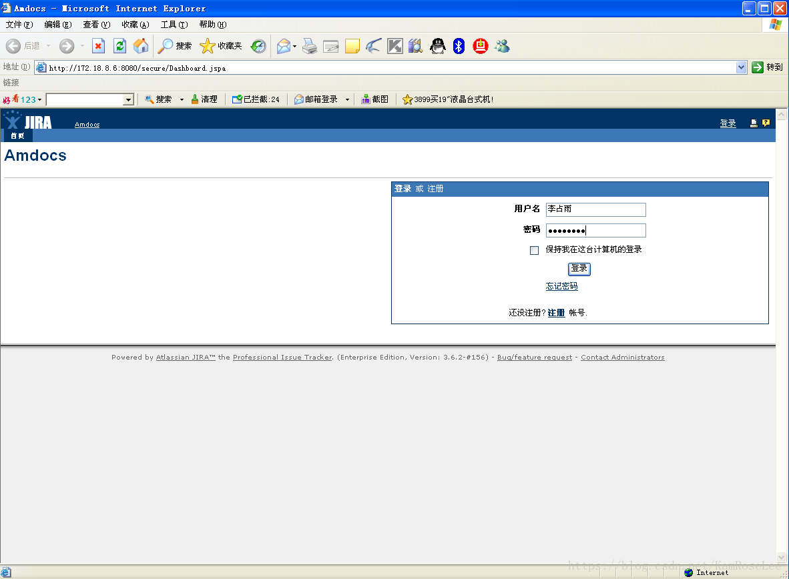Open Professional Issue Tracker link
Image resolution: width=789 pixels, height=579 pixels.
click(x=282, y=357)
